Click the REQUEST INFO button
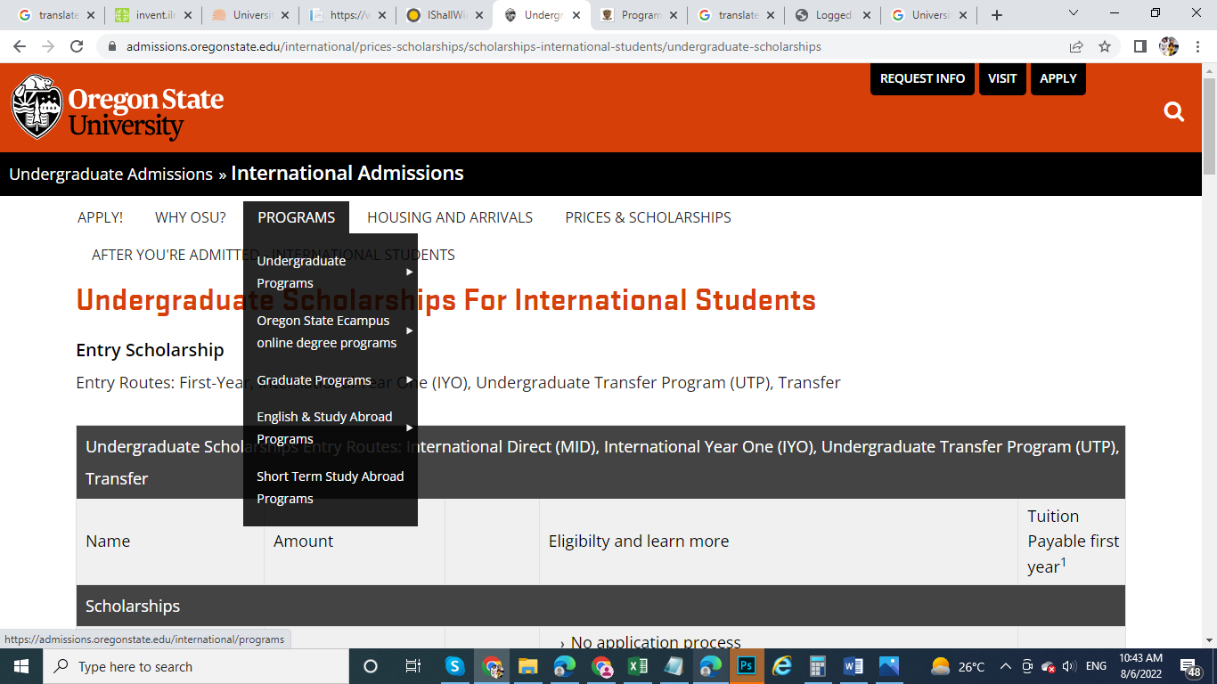This screenshot has height=684, width=1217. tap(922, 78)
